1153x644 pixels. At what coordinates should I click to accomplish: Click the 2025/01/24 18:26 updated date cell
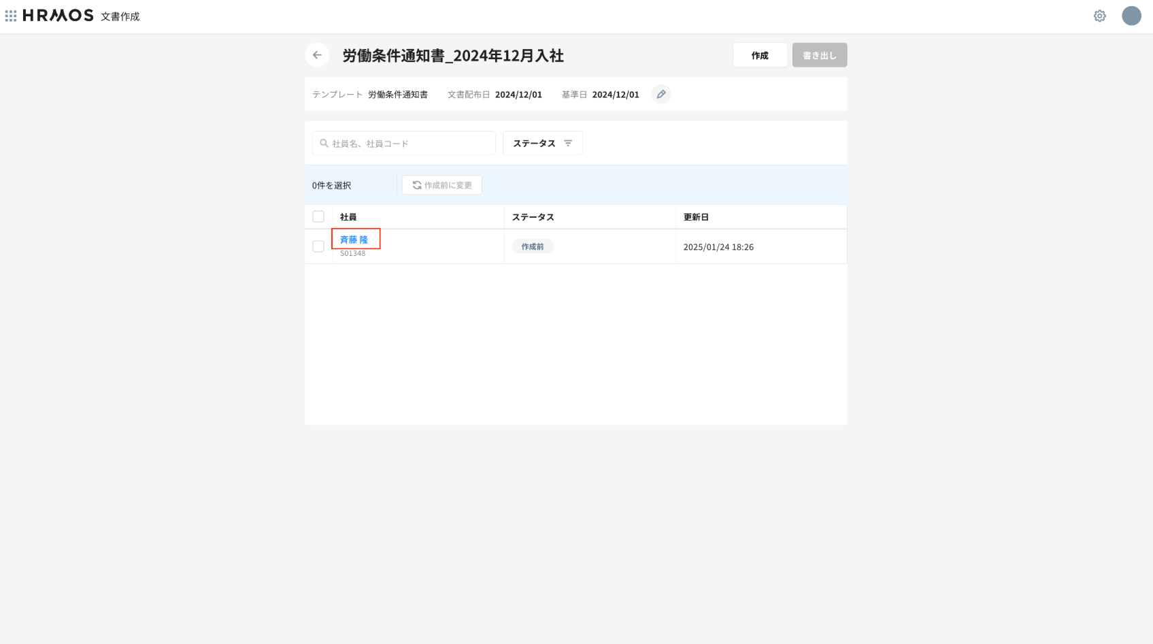718,247
